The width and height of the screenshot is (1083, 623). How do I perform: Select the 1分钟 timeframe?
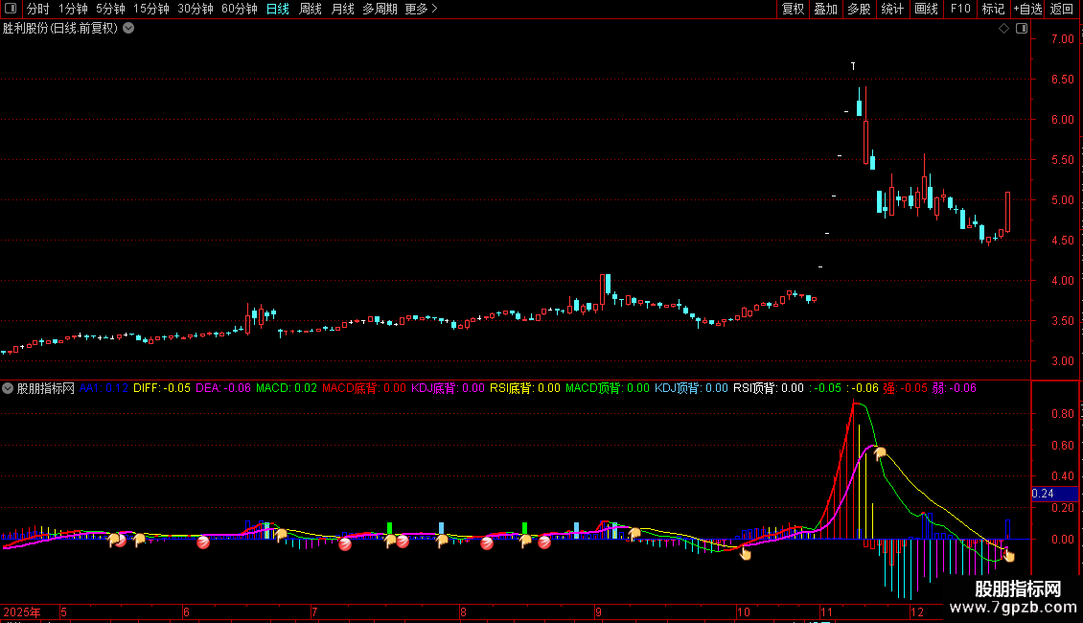coord(73,9)
